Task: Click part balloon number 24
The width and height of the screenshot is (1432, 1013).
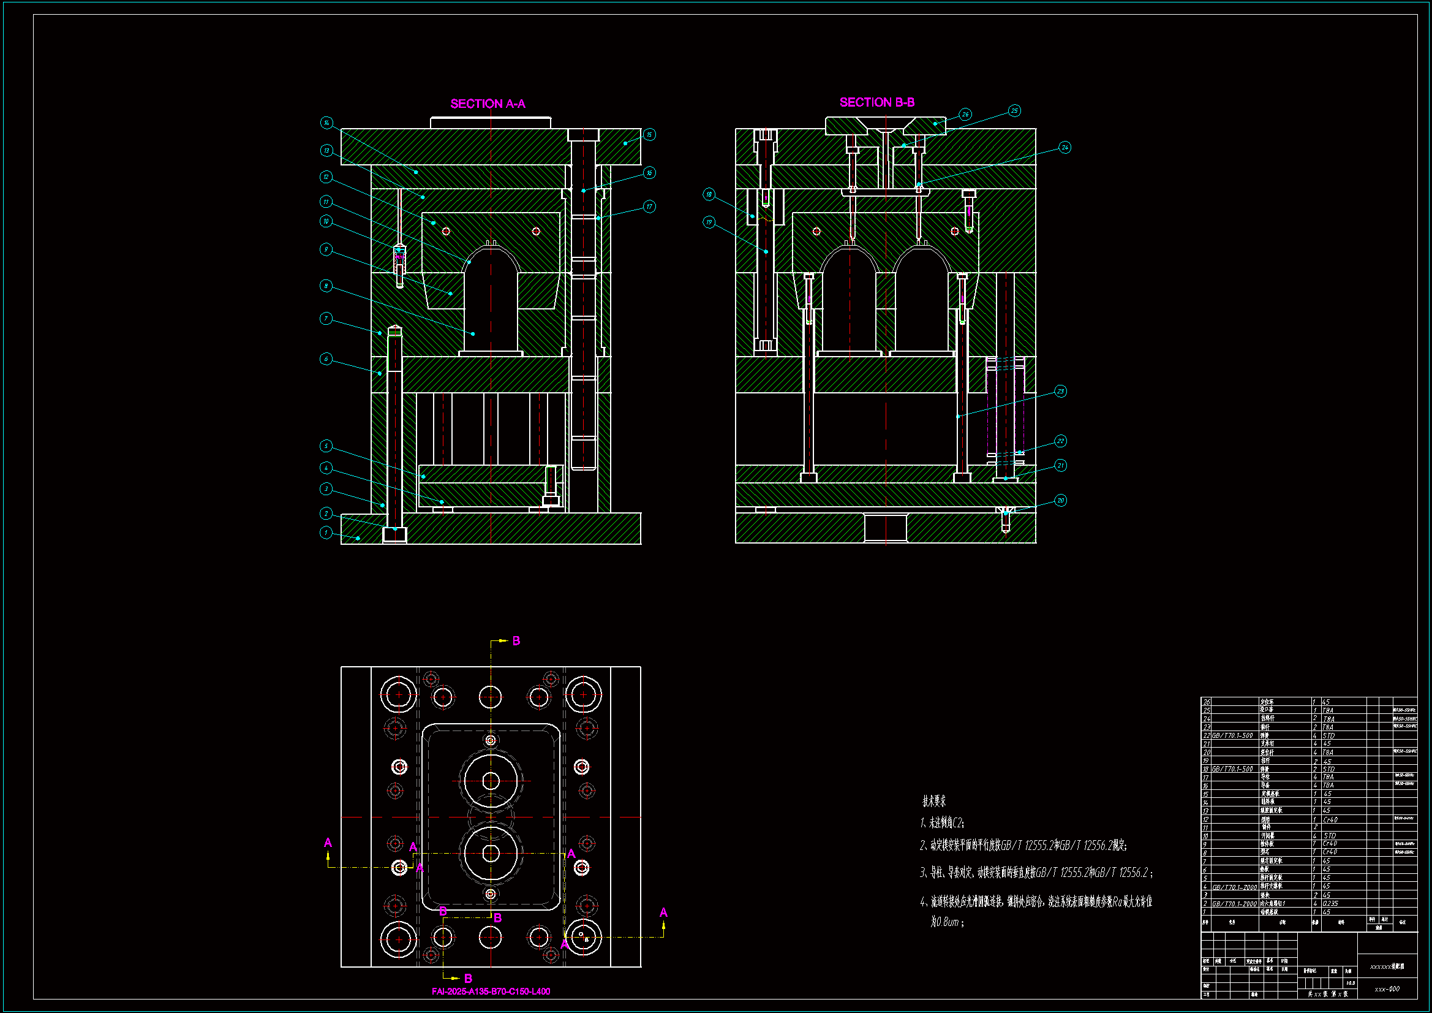Action: [1065, 148]
